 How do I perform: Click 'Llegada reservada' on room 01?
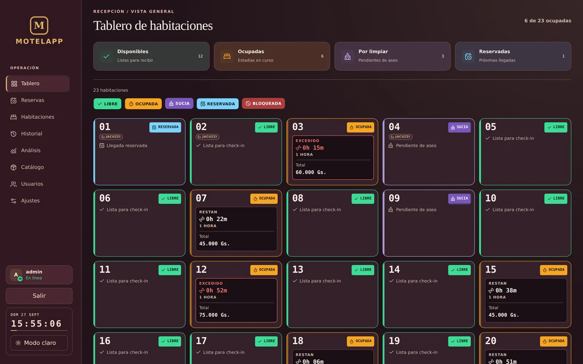tap(127, 146)
